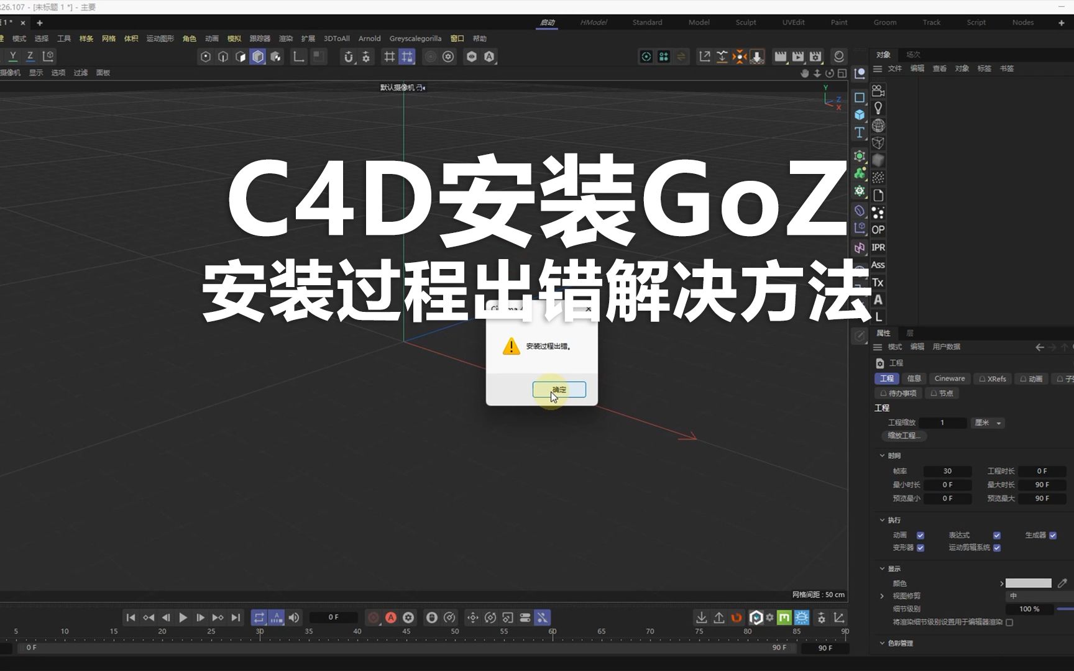Collapse the 显示 section
1074x671 pixels.
(882, 568)
